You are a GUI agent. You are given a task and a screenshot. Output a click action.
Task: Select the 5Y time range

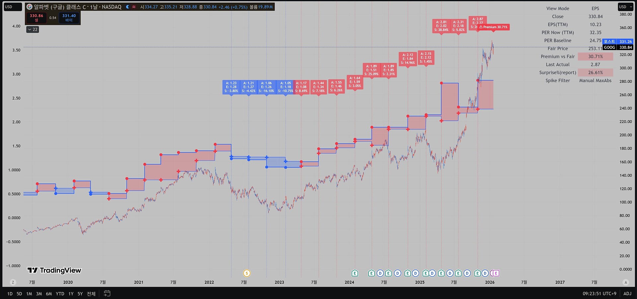coord(80,294)
